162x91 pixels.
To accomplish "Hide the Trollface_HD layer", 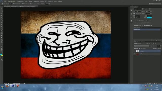I will click(x=134, y=51).
